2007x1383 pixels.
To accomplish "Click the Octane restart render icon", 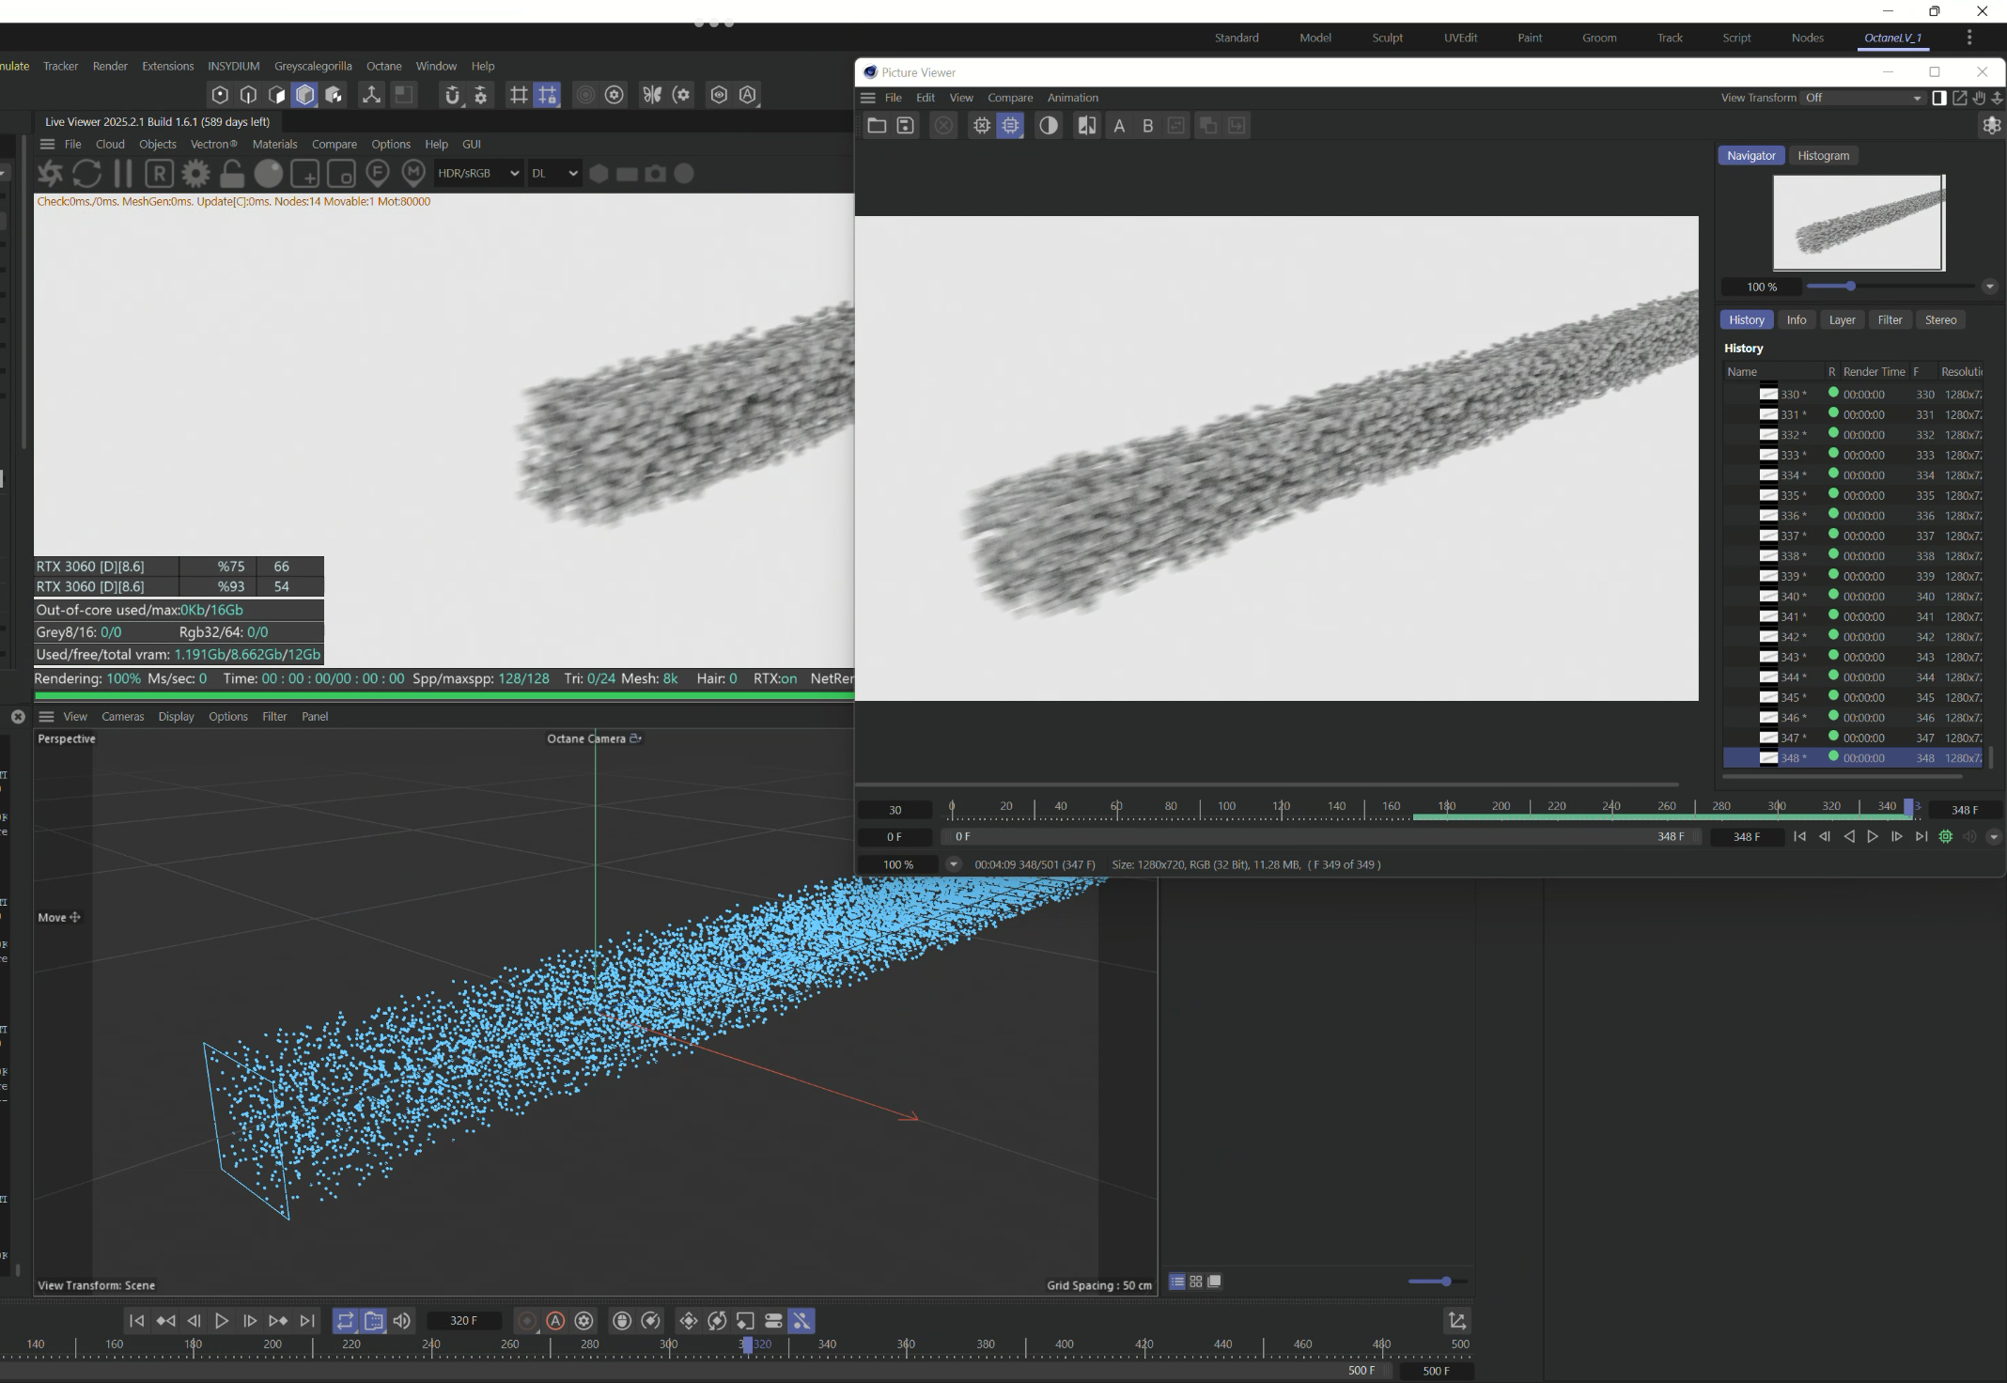I will pos(86,174).
